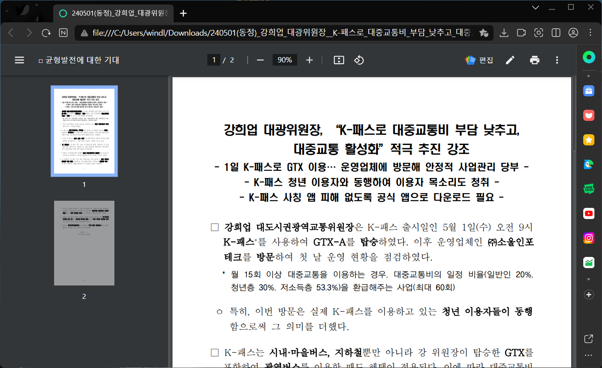Select the 240501(동정)_강희업 tab
The width and height of the screenshot is (602, 368).
pyautogui.click(x=114, y=13)
